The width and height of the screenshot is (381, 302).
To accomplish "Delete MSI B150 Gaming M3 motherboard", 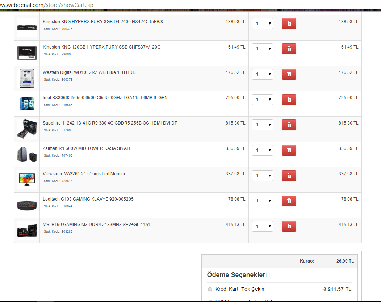I will 289,226.
